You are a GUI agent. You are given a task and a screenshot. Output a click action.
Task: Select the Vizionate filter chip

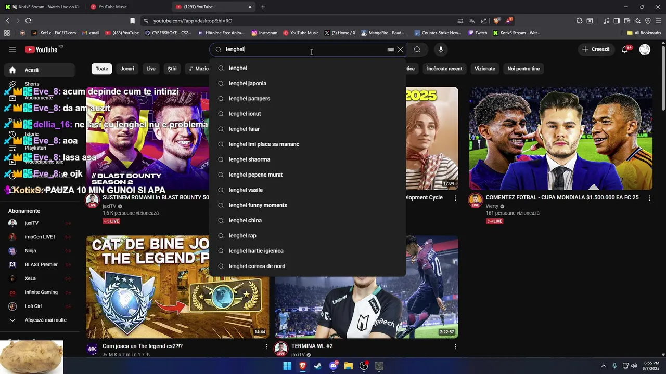[485, 69]
